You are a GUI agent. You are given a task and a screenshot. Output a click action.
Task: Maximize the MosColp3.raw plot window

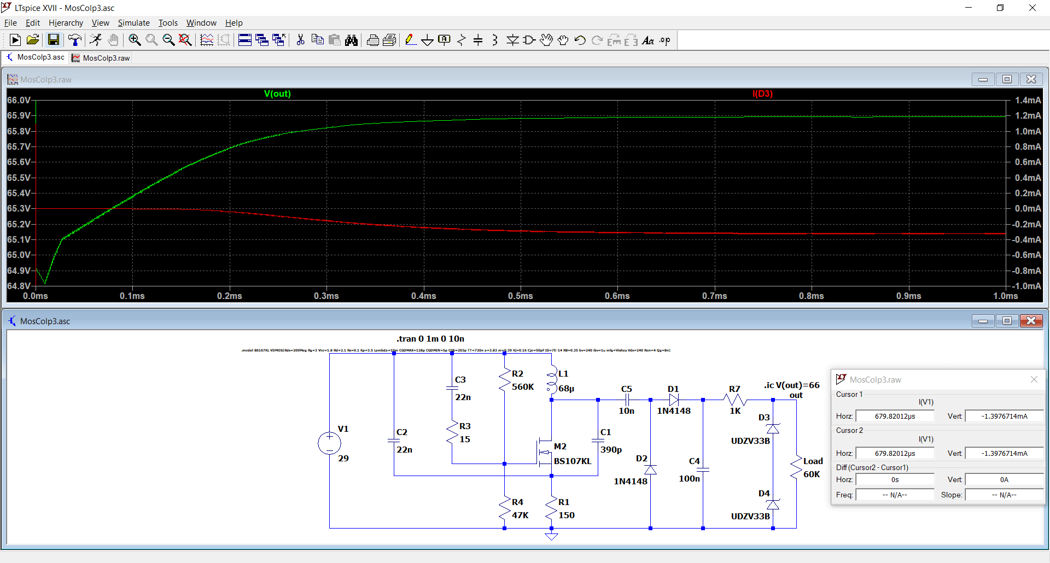[x=1007, y=79]
